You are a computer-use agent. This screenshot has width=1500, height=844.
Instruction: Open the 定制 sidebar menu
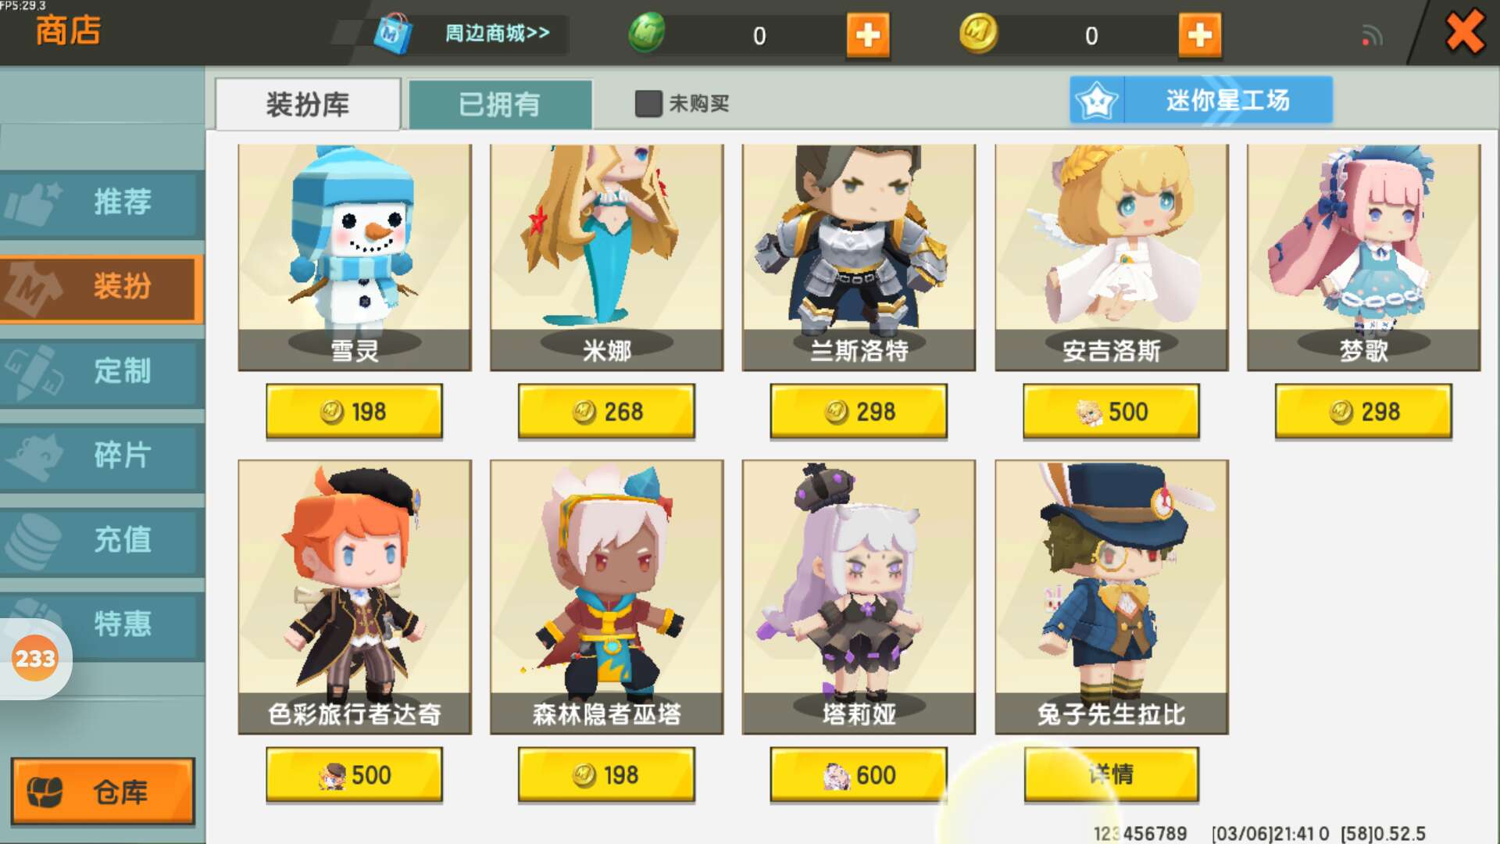[102, 371]
